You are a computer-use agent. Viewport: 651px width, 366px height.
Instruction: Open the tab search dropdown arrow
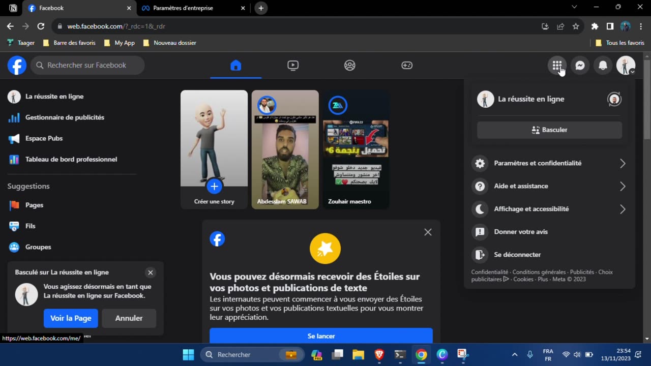574,7
